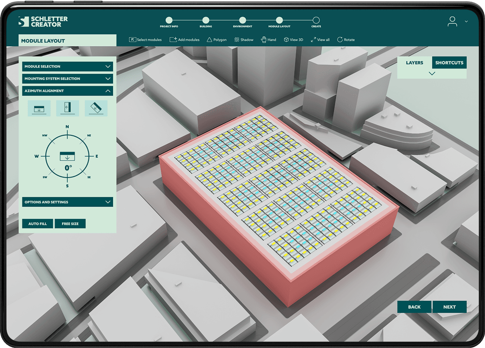This screenshot has height=348, width=485.
Task: Open the Shortcuts tab
Action: tap(449, 63)
